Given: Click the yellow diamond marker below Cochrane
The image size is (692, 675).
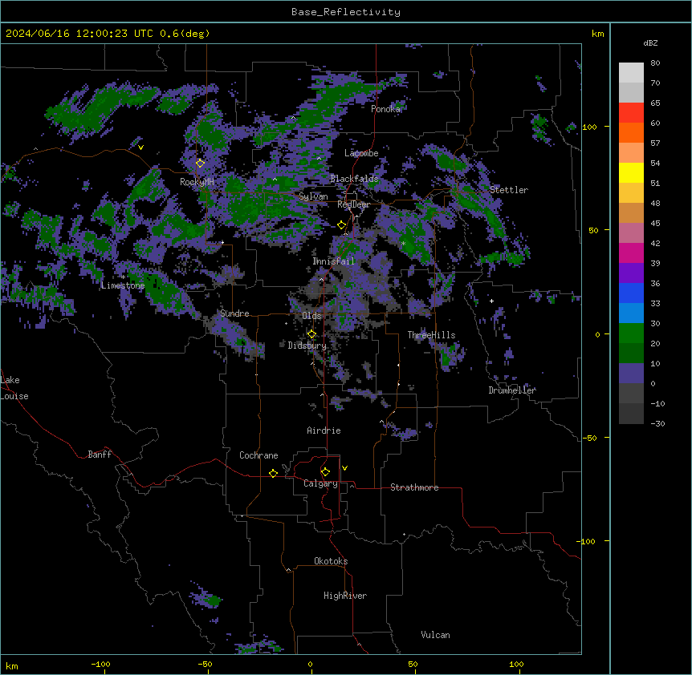Looking at the screenshot, I should 273,473.
